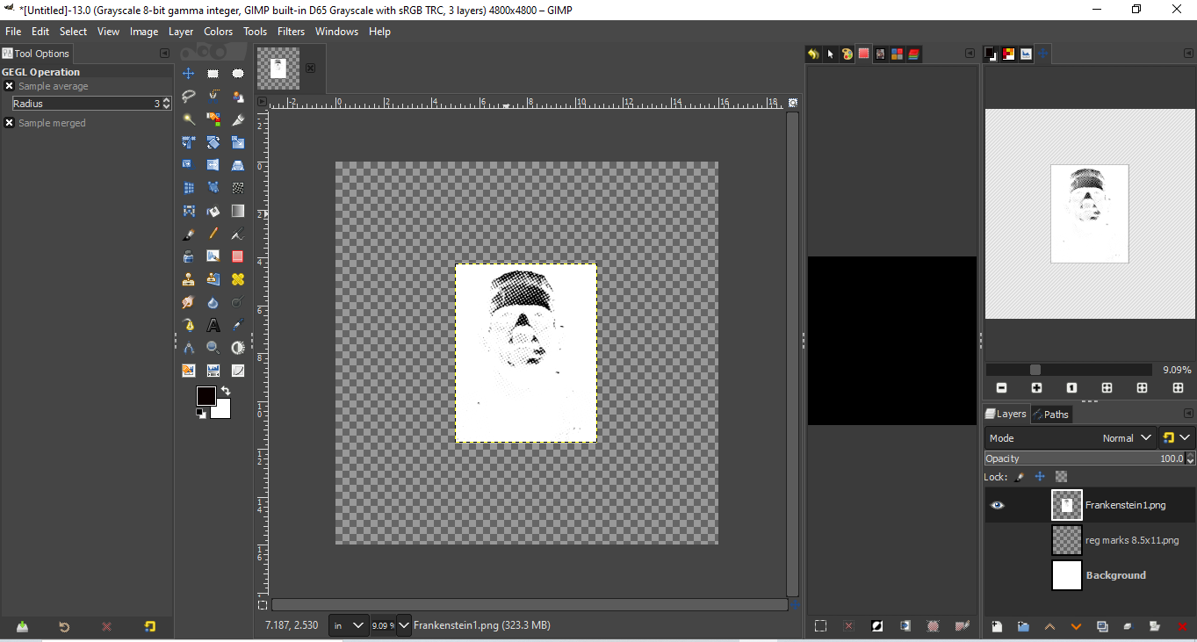Pick the Rectangle Select tool
Screen dimensions: 1197x642
coord(213,74)
